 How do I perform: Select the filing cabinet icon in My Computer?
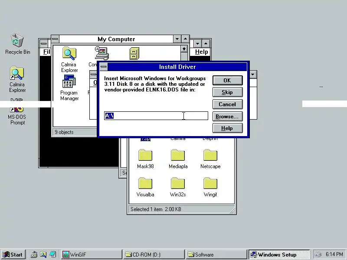(134, 53)
